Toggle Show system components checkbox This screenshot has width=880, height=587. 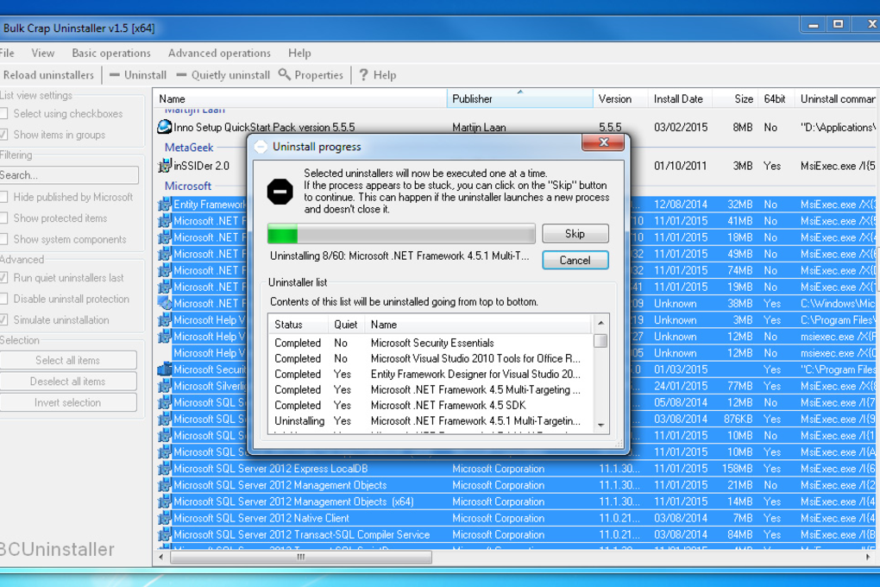click(4, 239)
